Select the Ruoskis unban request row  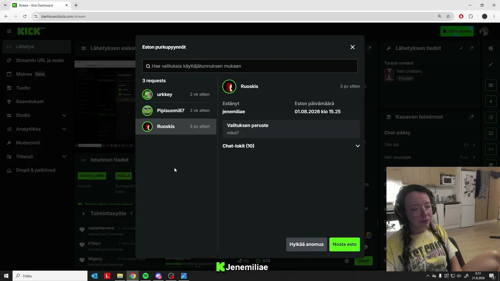(x=176, y=126)
